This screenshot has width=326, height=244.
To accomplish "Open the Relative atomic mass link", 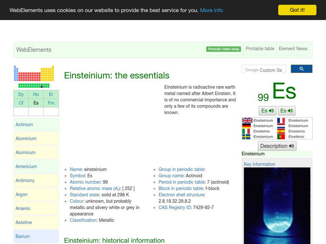I will [95, 188].
